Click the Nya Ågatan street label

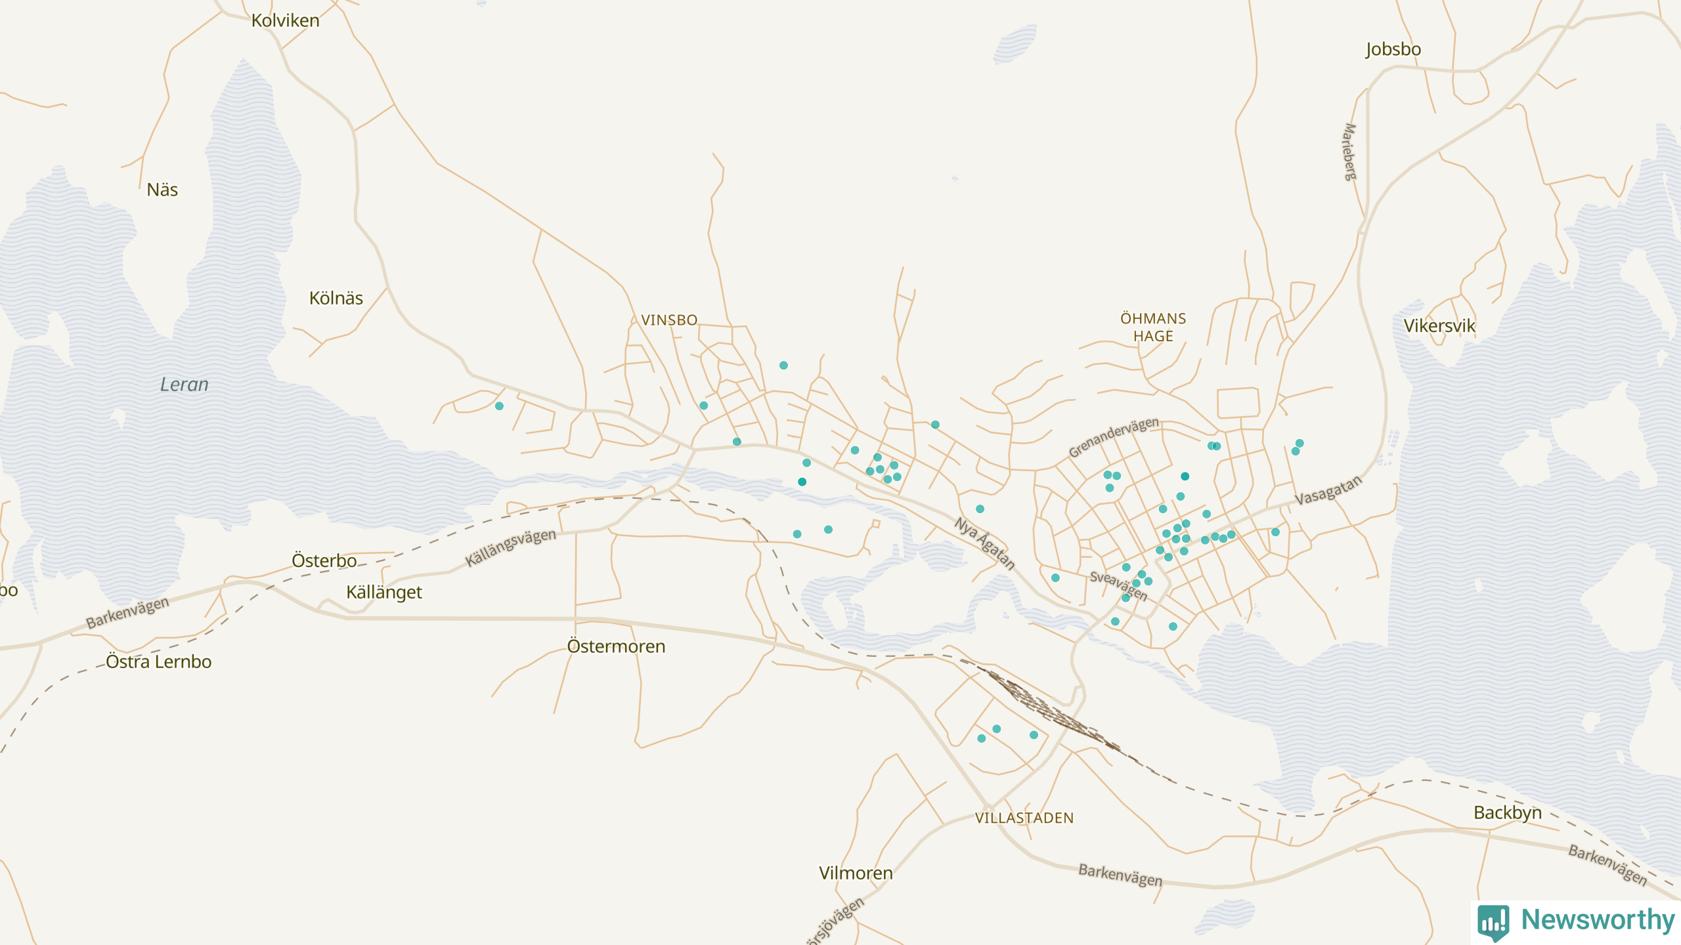pos(984,543)
